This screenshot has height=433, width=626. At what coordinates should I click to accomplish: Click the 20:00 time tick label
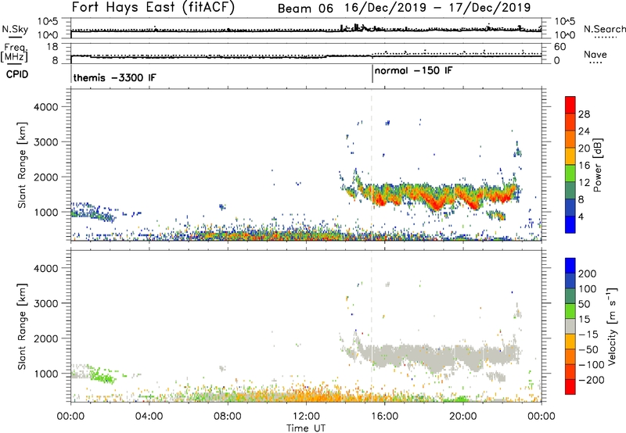[462, 417]
